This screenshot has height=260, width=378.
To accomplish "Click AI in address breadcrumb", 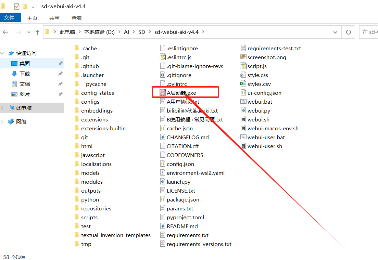I will pos(127,32).
